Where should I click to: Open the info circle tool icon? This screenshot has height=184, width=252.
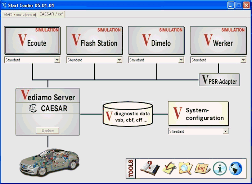coord(220,169)
